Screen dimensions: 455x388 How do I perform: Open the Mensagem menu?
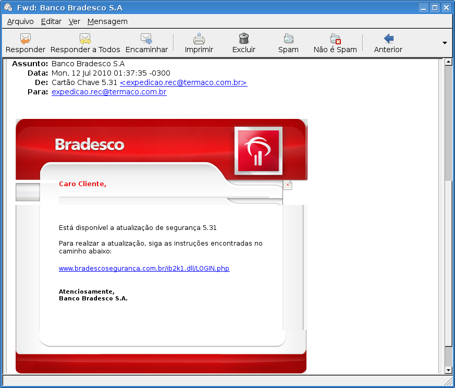[107, 21]
